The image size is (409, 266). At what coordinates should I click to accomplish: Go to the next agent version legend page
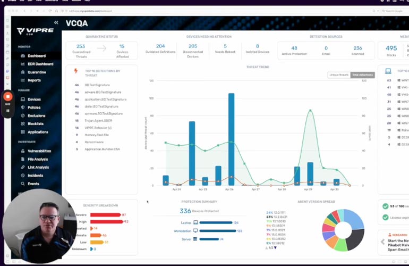pyautogui.click(x=276, y=248)
